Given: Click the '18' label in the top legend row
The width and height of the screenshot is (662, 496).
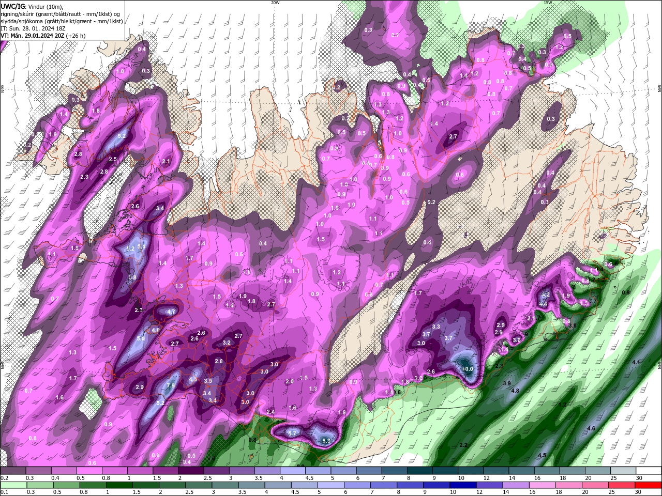Looking at the screenshot, I should click(x=563, y=478).
